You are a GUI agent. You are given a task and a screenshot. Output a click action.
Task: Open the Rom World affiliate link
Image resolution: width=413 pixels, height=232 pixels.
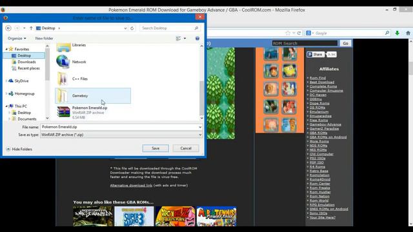[319, 200]
